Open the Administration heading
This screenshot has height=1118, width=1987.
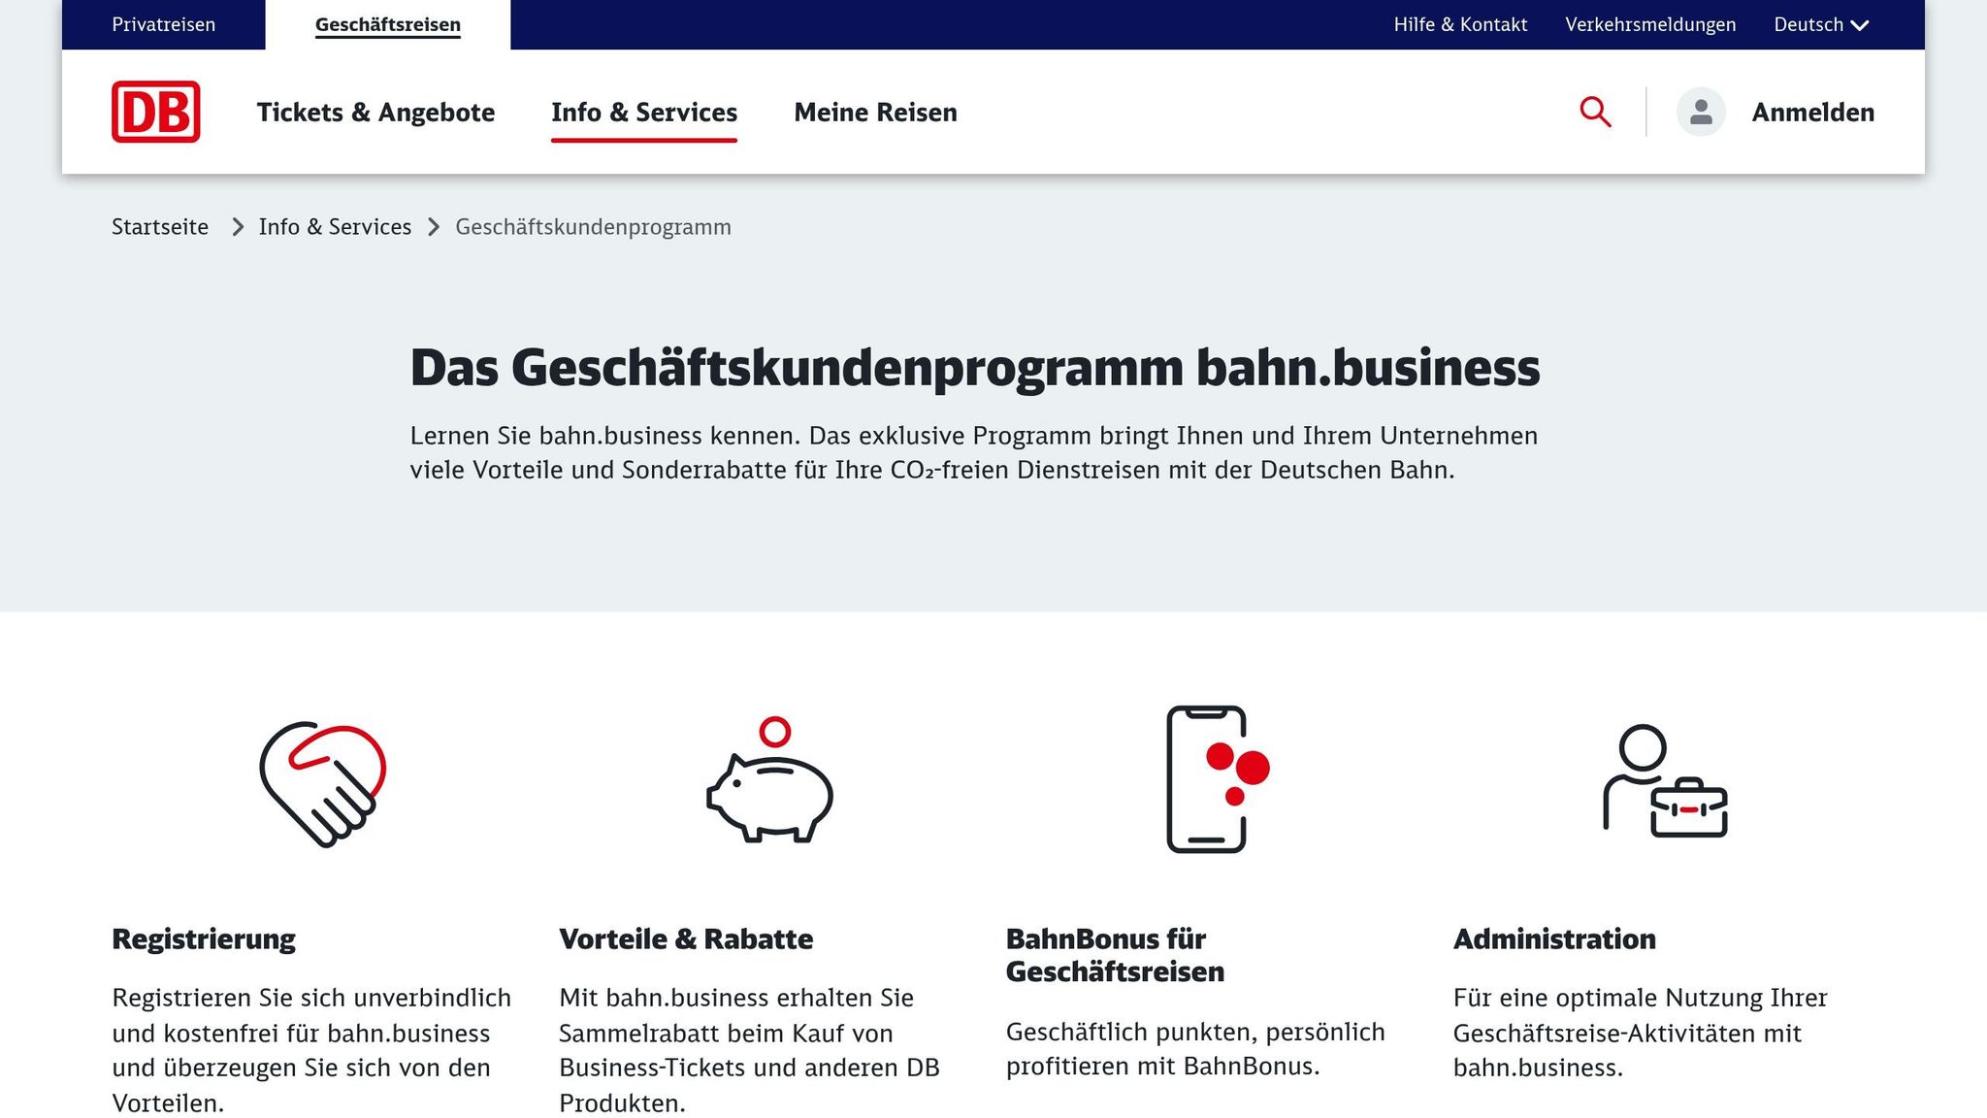pyautogui.click(x=1554, y=938)
